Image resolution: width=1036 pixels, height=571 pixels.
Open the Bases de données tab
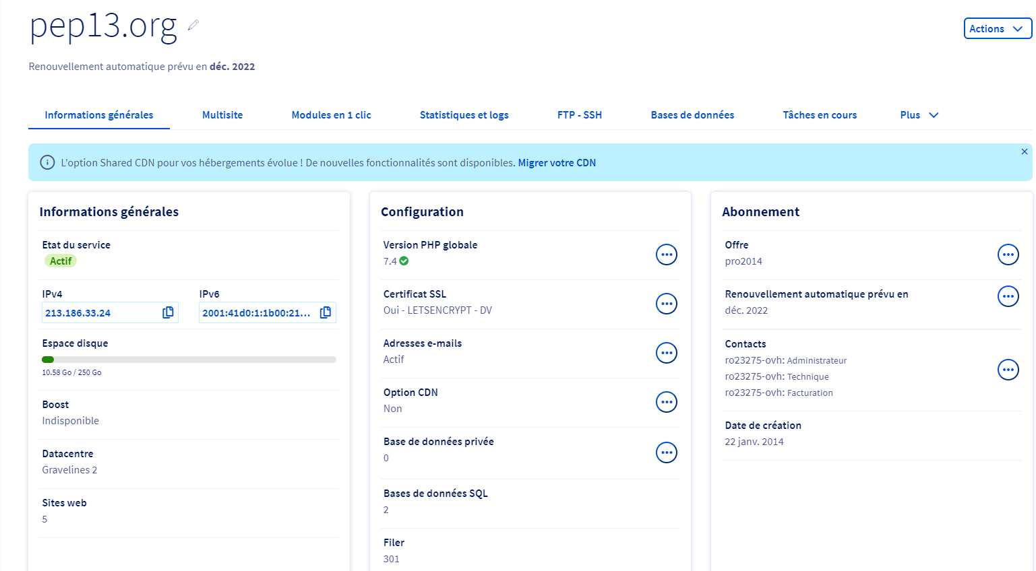coord(692,115)
